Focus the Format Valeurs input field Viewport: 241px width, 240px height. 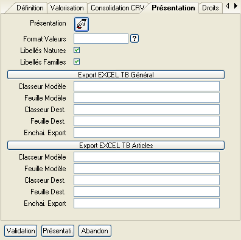101,38
